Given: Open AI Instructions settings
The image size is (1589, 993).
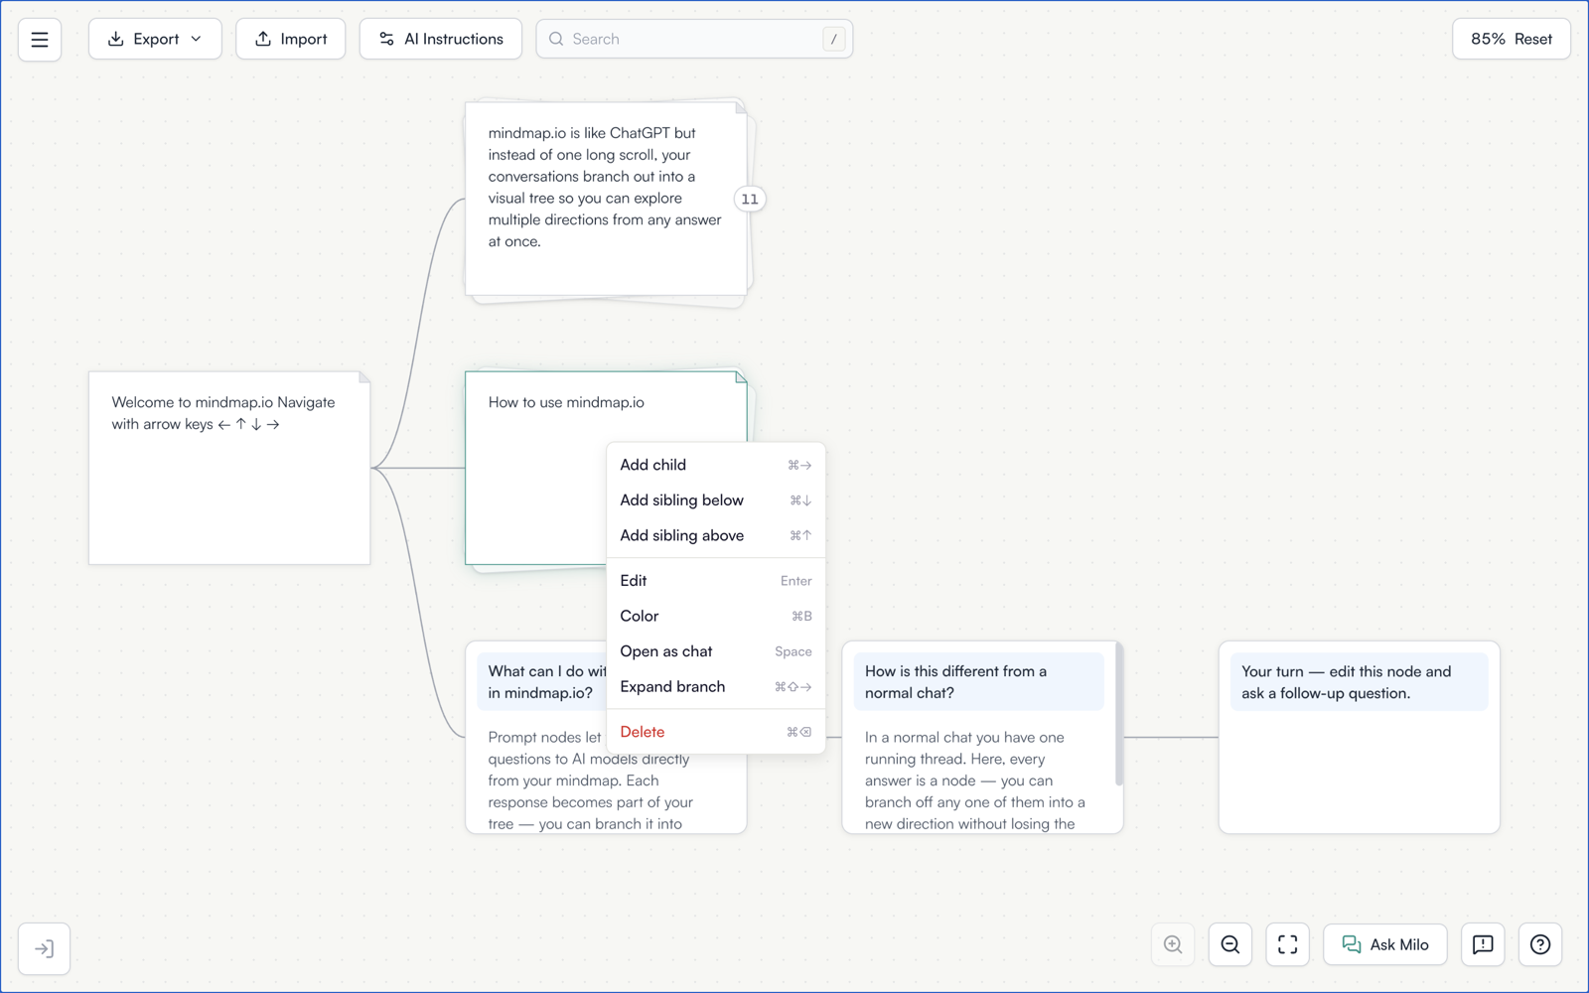Looking at the screenshot, I should (x=440, y=39).
